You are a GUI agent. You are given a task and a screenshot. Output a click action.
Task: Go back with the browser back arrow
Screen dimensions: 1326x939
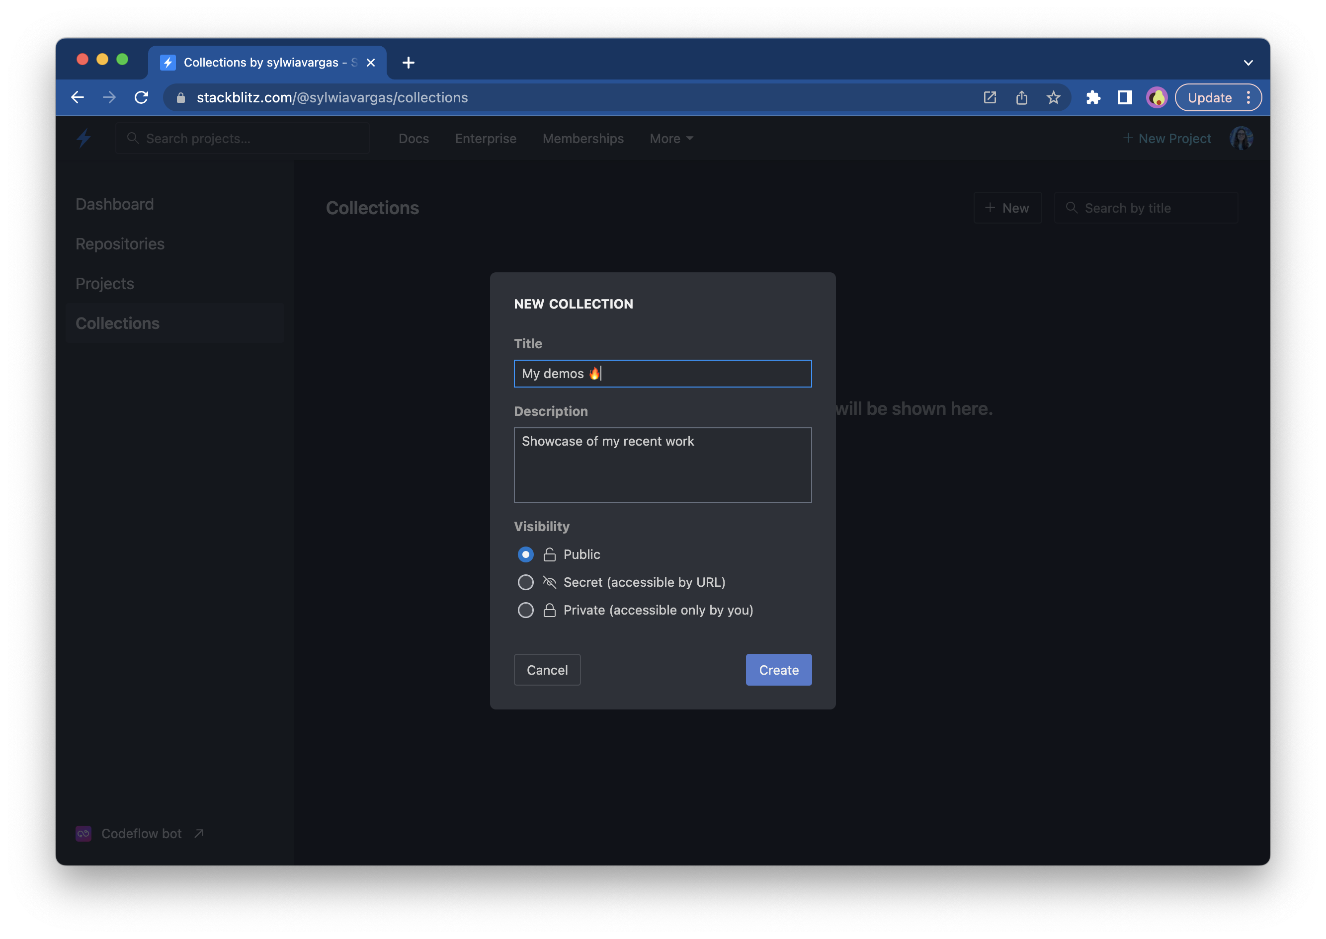click(78, 97)
